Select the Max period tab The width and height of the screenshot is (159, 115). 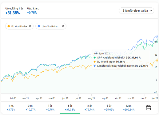coord(129,108)
